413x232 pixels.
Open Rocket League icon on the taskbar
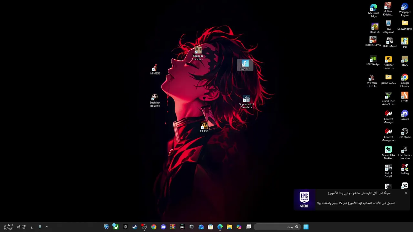[106, 227]
